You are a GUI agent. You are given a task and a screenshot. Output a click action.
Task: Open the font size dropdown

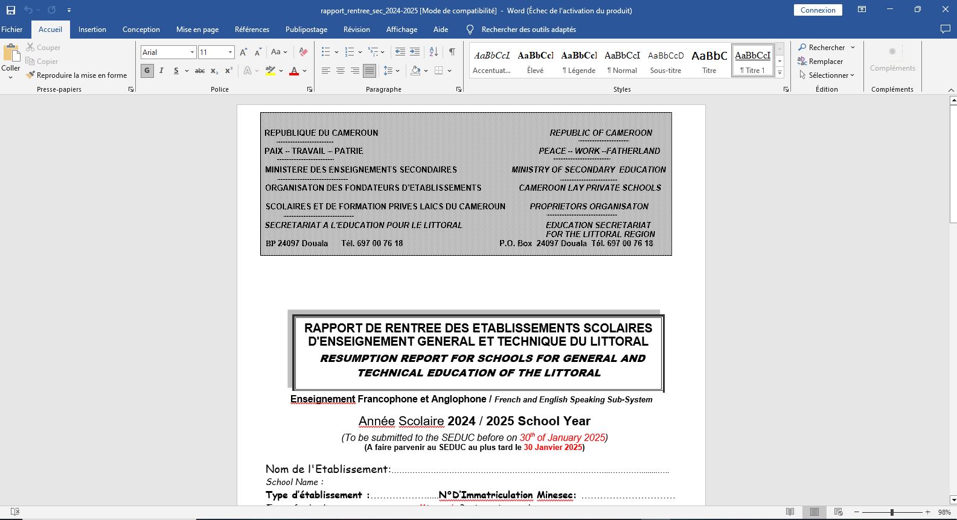coord(230,52)
